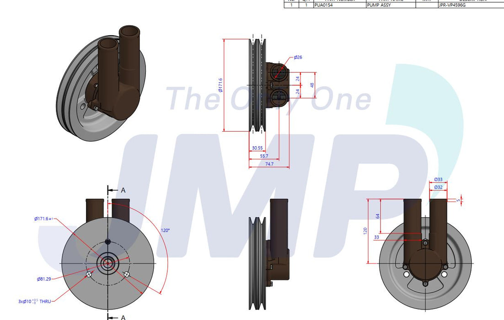Select the 120° angle annotation
Screen dimensions: 504x320
165,230
